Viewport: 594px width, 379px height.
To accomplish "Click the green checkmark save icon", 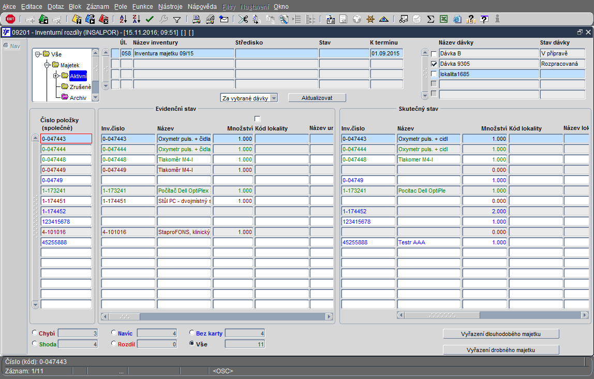I will (150, 19).
